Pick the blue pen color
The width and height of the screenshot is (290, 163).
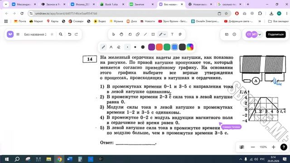point(174,47)
